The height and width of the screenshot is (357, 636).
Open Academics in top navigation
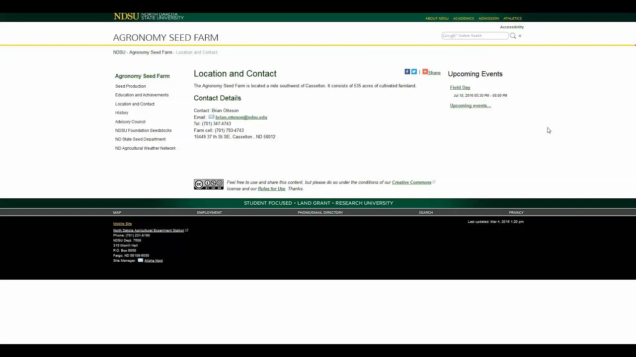tap(464, 18)
